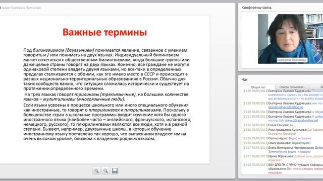Screen dimensions: 323x181
Task: Click the zoom-out magnifier under the slide
Action: (105, 171)
